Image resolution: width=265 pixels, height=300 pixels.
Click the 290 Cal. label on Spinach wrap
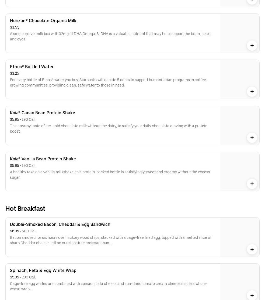pyautogui.click(x=29, y=277)
